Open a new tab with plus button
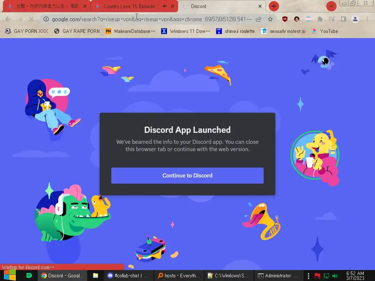375x281 pixels. [274, 6]
